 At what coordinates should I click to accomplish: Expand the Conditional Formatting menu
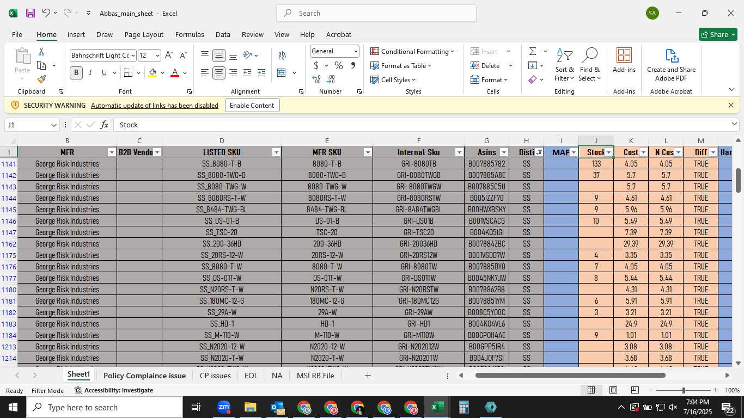(412, 51)
